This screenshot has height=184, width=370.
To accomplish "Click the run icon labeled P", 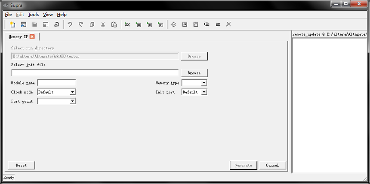I will click(x=149, y=24).
